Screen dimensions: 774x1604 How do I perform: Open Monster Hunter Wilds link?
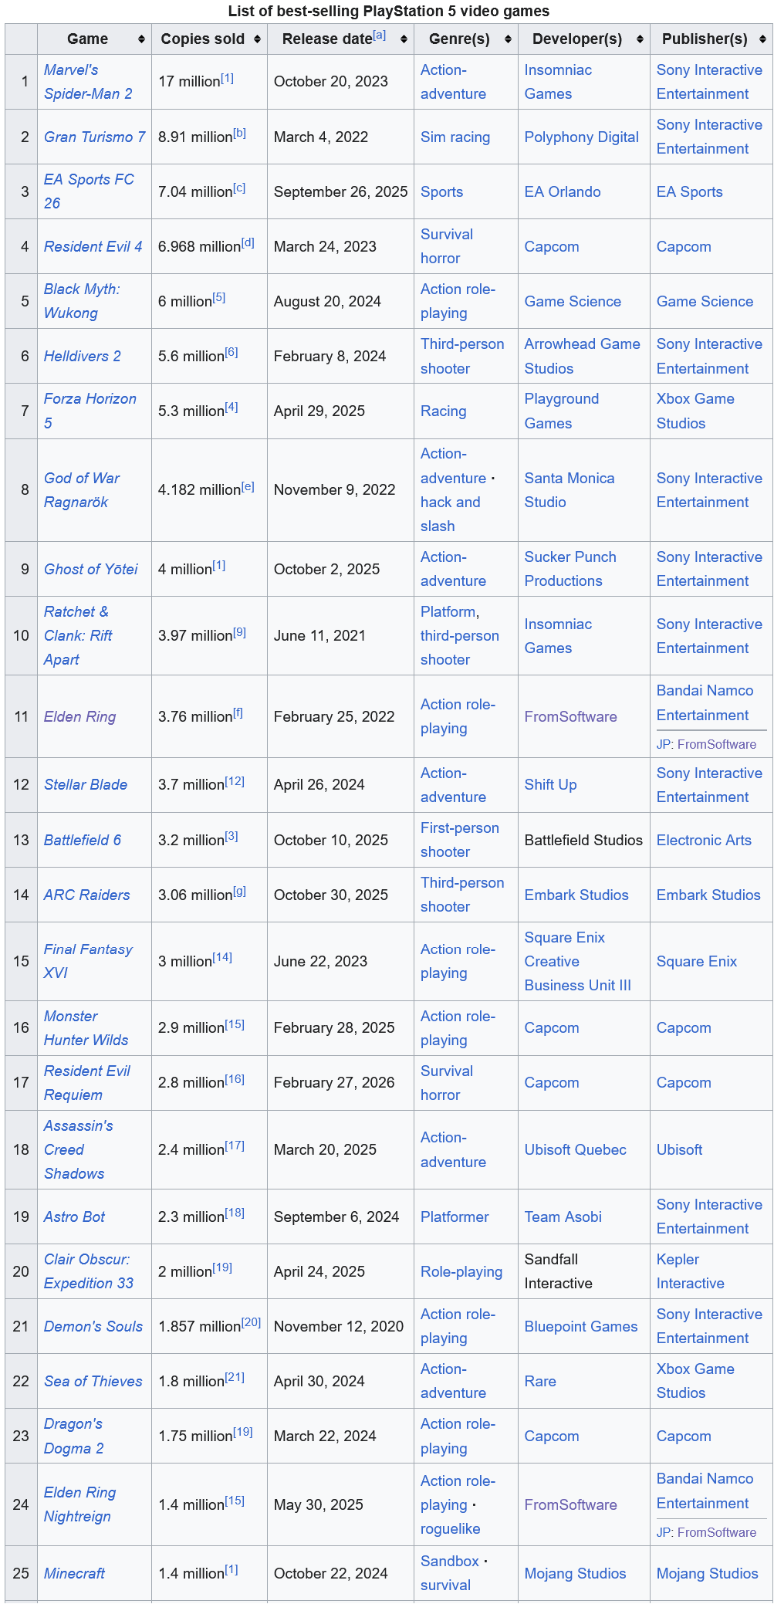coord(86,1028)
